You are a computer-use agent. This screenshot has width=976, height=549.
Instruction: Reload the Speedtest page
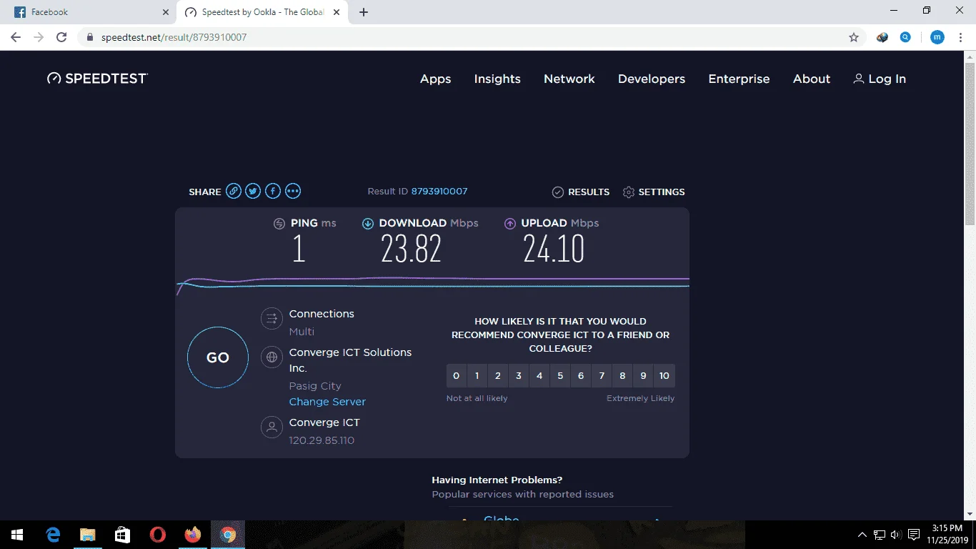(61, 37)
